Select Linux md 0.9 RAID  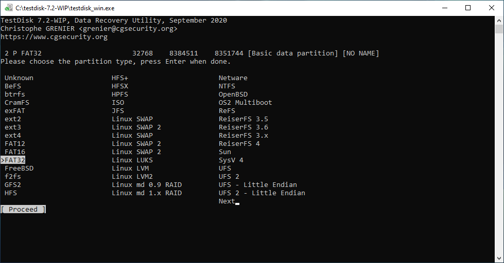[147, 185]
